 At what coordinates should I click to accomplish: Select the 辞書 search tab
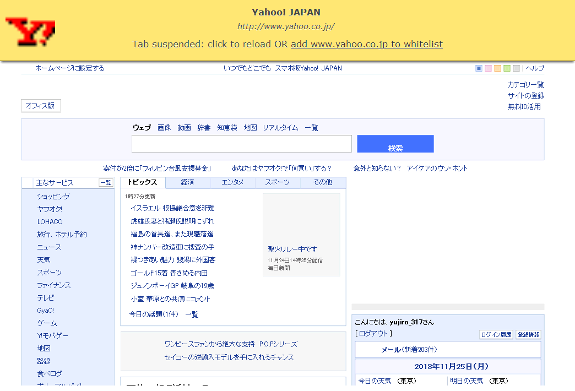[204, 128]
